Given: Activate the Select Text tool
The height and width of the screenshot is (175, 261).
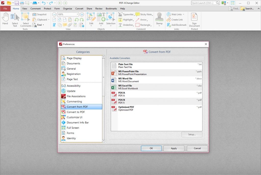Looking at the screenshot, I should (15, 19).
